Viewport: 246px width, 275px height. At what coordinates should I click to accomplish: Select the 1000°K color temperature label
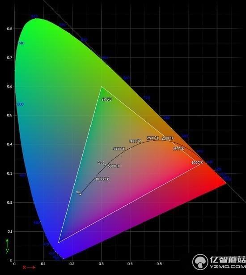pyautogui.click(x=197, y=163)
